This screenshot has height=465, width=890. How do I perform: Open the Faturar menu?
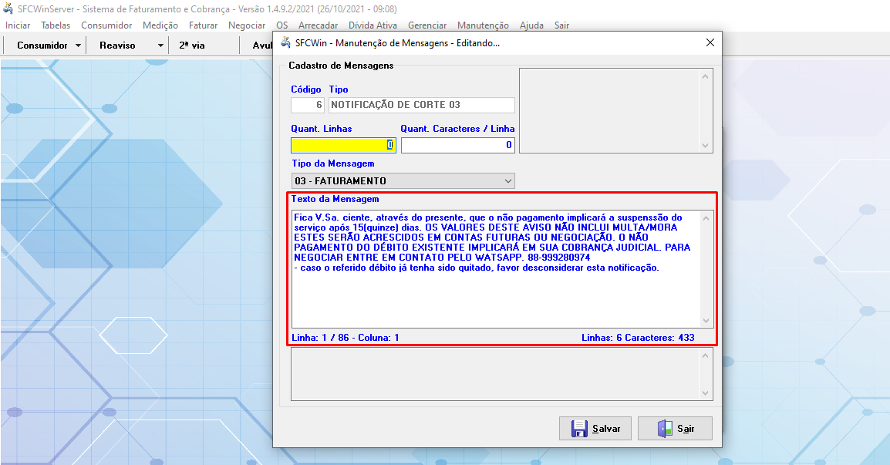(204, 25)
